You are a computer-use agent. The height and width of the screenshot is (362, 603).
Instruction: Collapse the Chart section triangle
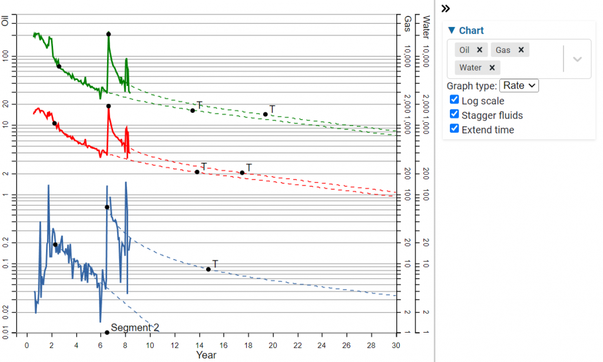tap(452, 31)
